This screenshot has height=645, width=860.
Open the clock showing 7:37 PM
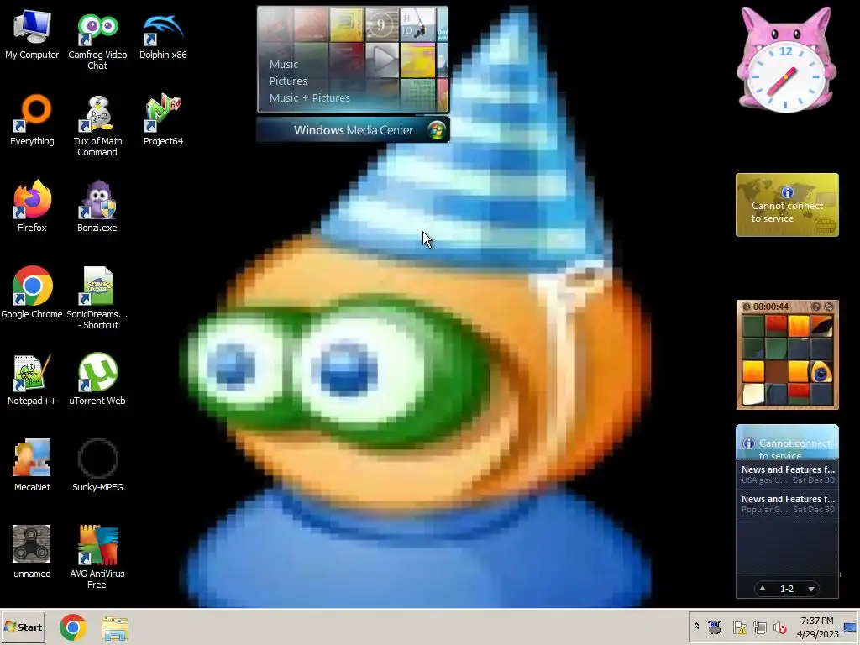(817, 627)
